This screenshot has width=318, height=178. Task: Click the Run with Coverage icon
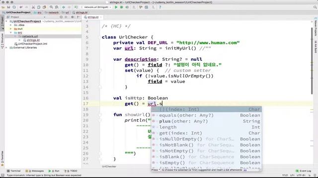[x=127, y=7]
